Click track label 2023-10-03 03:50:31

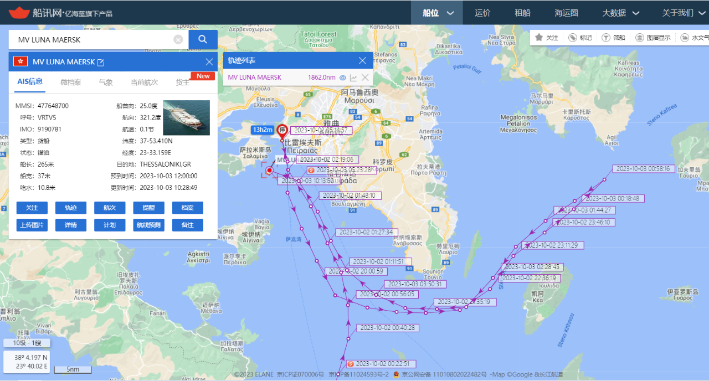tap(415, 284)
